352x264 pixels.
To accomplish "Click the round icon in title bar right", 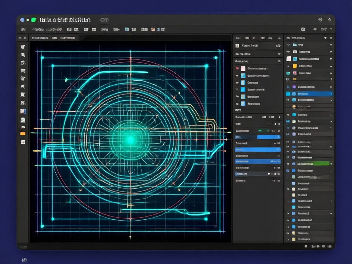I will point(320,20).
